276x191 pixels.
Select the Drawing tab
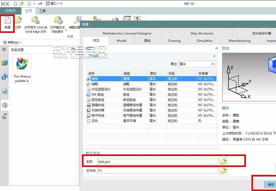tap(174, 41)
